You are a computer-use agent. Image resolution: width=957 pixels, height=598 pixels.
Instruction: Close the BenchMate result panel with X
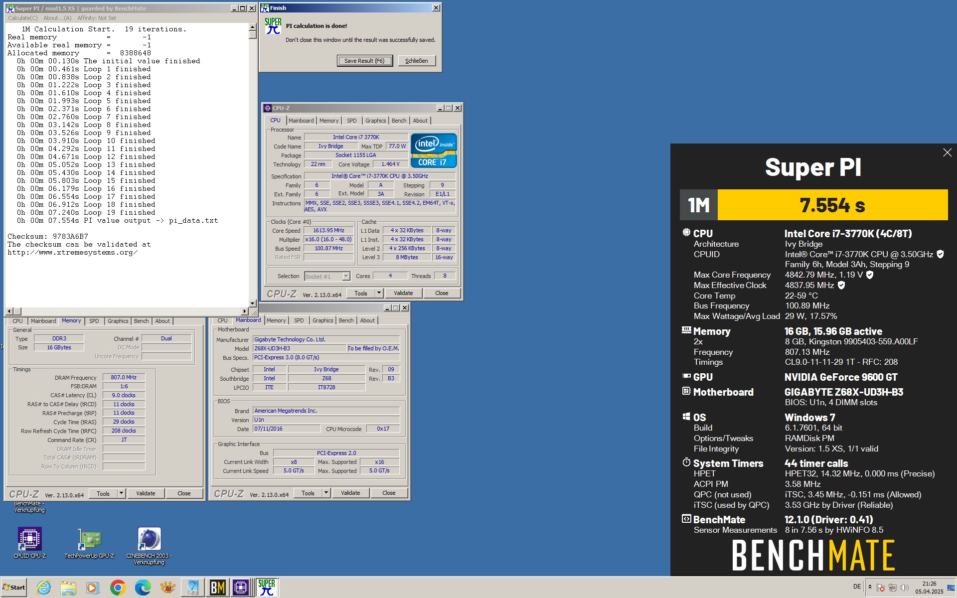[x=947, y=152]
